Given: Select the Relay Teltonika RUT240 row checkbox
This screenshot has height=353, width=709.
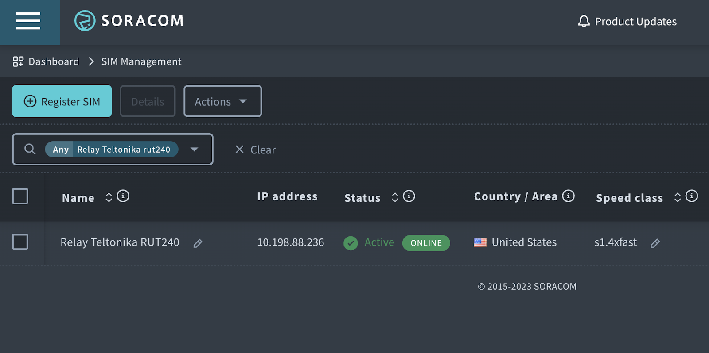Looking at the screenshot, I should (20, 242).
